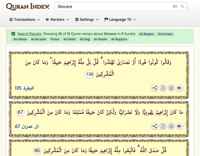
Task: Show info for verse Al-Imraan 67
Action: tap(171, 126)
